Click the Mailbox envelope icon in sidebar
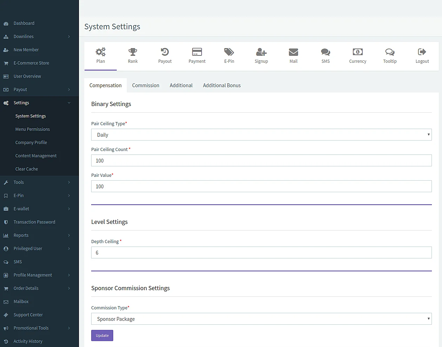 pos(6,302)
